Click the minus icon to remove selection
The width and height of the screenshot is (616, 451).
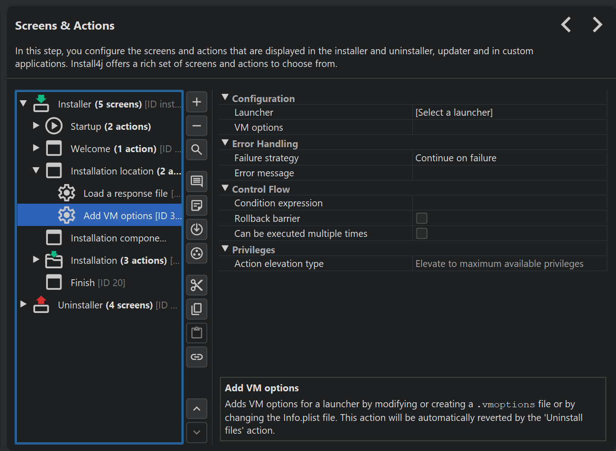point(197,126)
